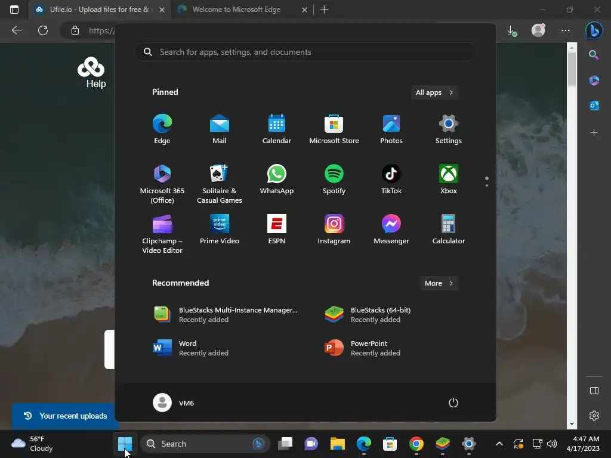Click the power button in Start menu
This screenshot has width=611, height=458.
coord(453,403)
